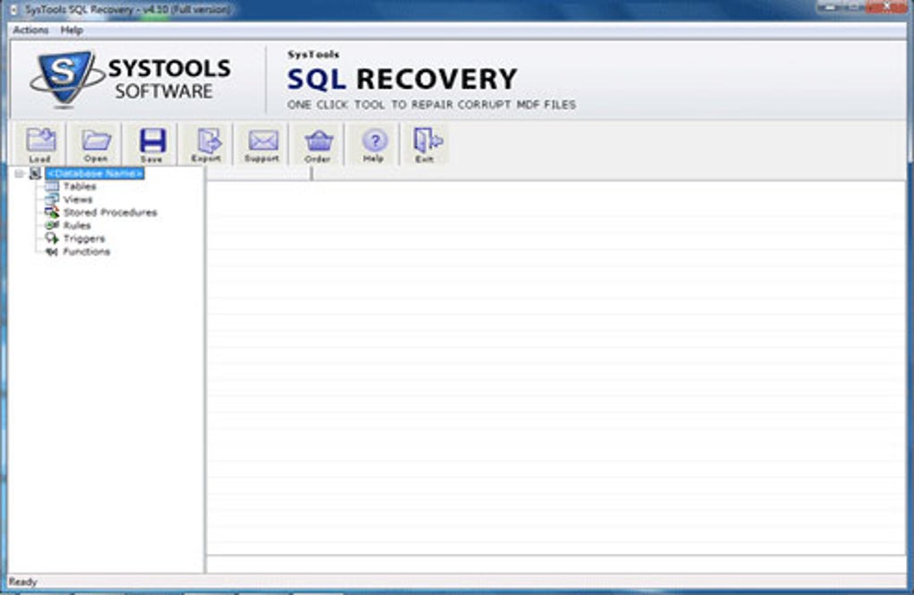The image size is (914, 595).
Task: Click the Order basket icon
Action: point(318,144)
